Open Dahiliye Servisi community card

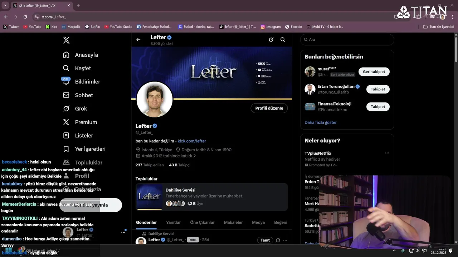[211, 197]
